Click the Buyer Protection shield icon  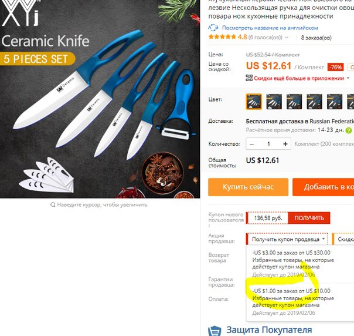click(215, 331)
